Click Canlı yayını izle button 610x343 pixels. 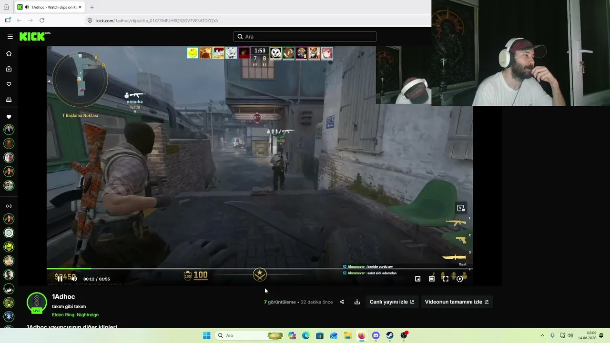click(x=392, y=302)
